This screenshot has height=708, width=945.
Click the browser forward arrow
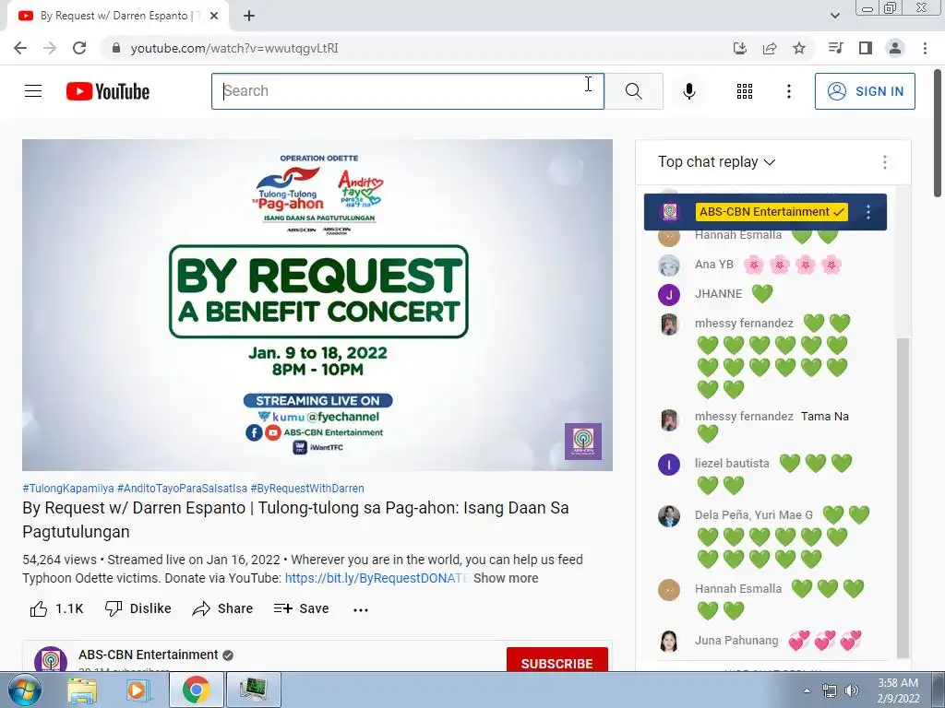[x=50, y=48]
